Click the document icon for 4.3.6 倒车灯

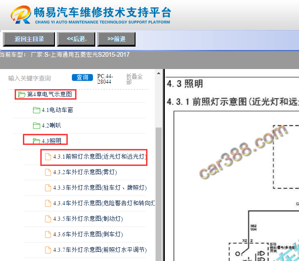pos(48,234)
